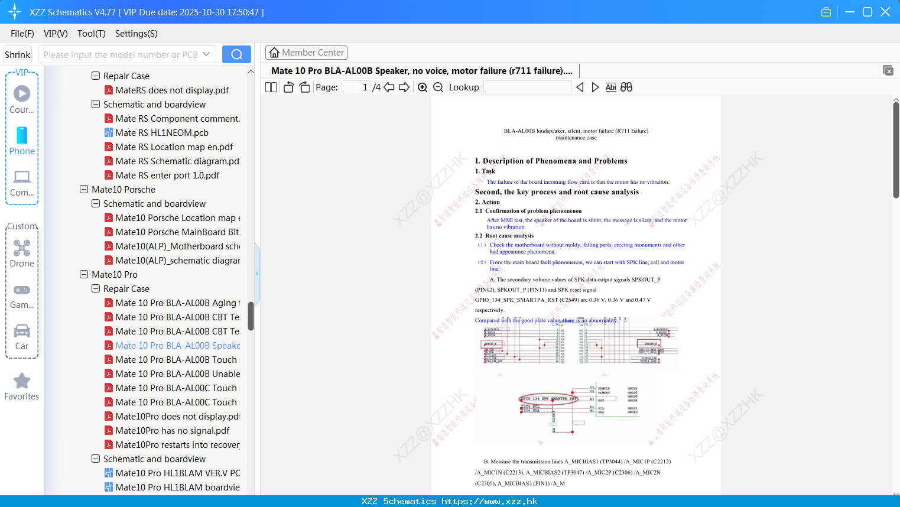Viewport: 900px width, 507px height.
Task: Open the Drone category
Action: tap(22, 253)
